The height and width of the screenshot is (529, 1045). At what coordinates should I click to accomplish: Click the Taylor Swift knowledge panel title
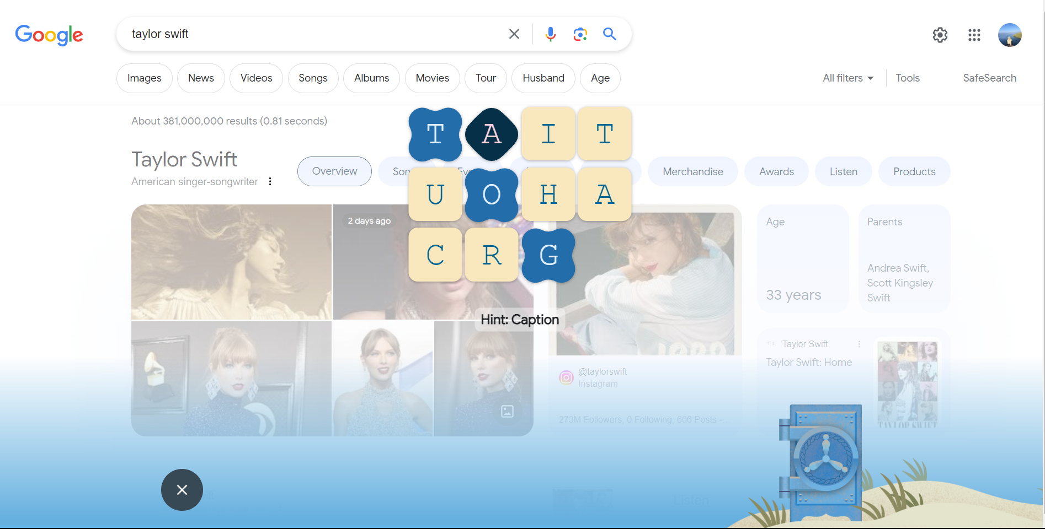[x=184, y=159]
